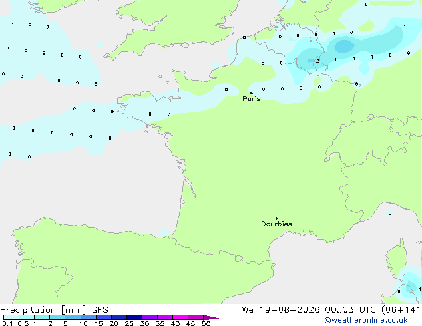Viewport: 422px width, 326px height.
Task: Click the '00..03 UTC' time range text
Action: [350, 310]
